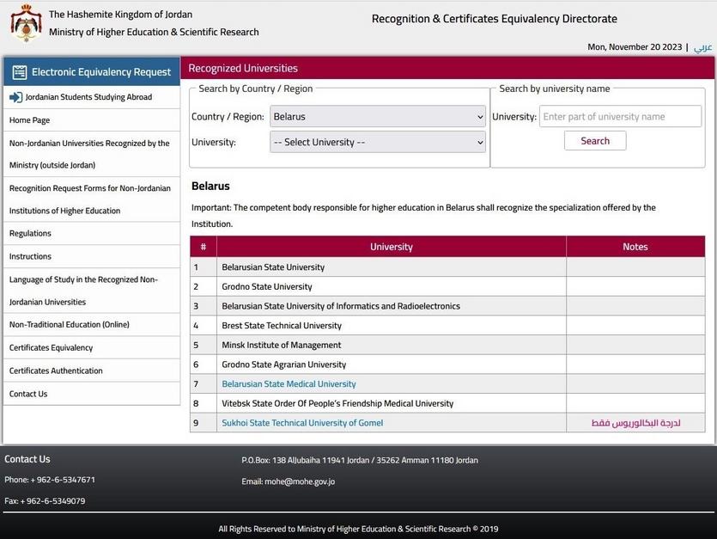Click the Recognition & Certificates Equivalency Directorate title
Screen dimensions: 717x539
tap(495, 19)
